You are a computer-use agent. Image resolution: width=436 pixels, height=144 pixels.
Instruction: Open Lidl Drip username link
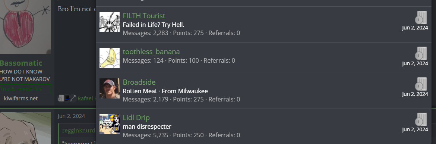136,118
